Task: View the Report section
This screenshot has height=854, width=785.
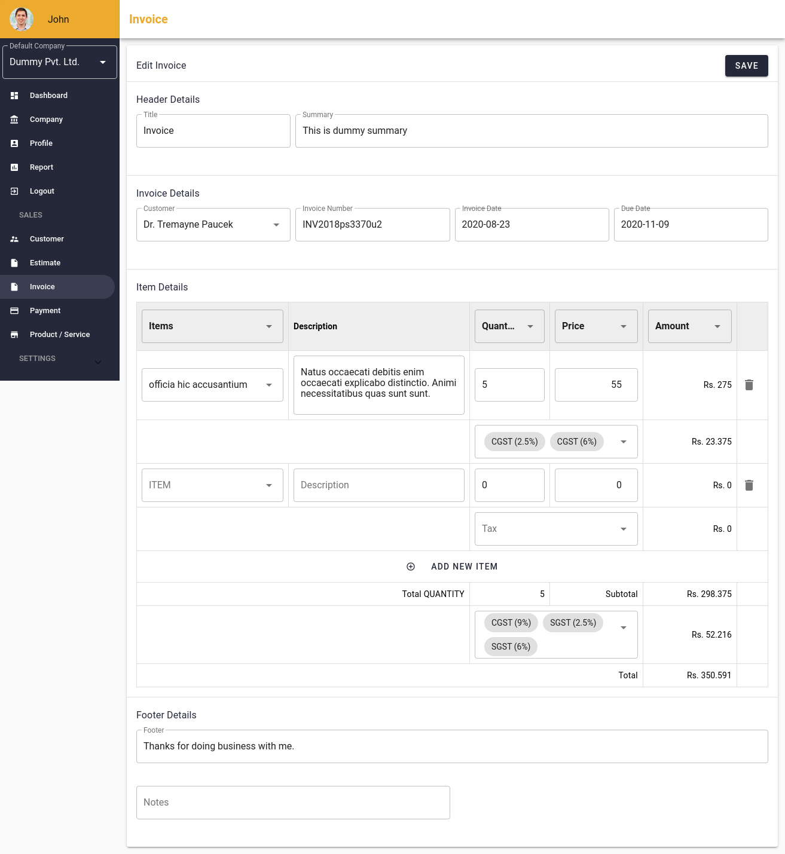Action: click(x=41, y=167)
